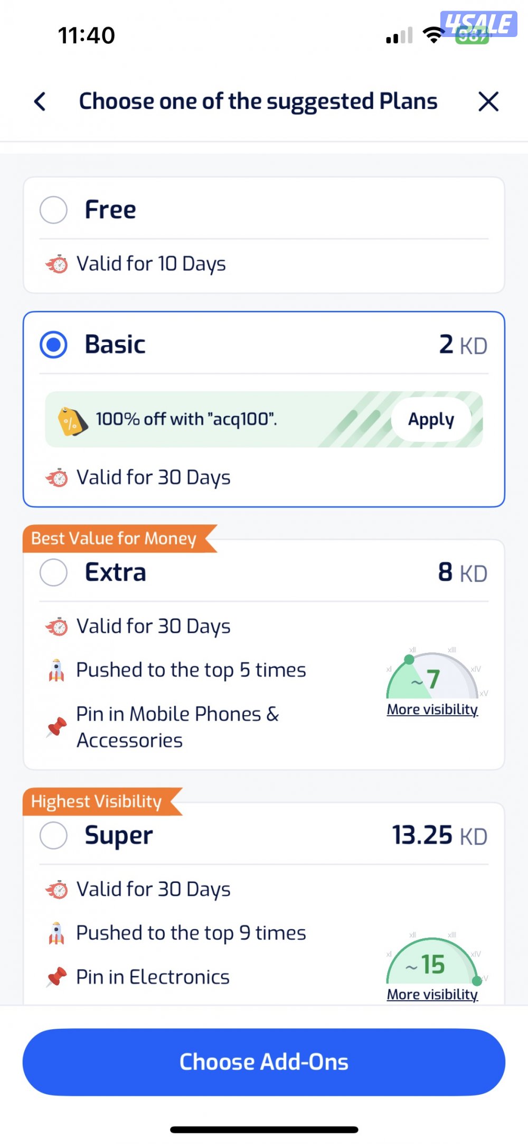This screenshot has width=528, height=1144.
Task: Tap the stopwatch icon in Free plan
Action: click(x=57, y=264)
